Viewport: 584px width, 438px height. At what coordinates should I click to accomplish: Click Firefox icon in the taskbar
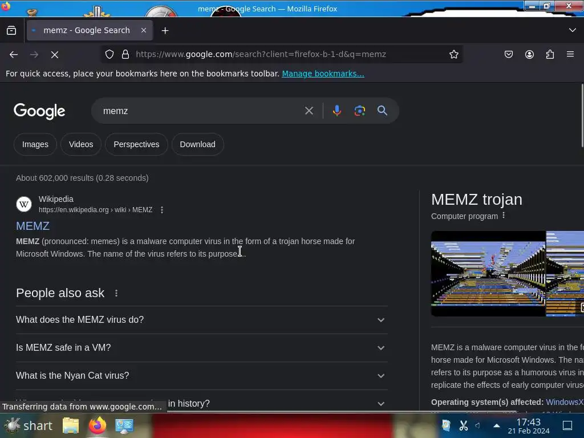[x=97, y=425]
